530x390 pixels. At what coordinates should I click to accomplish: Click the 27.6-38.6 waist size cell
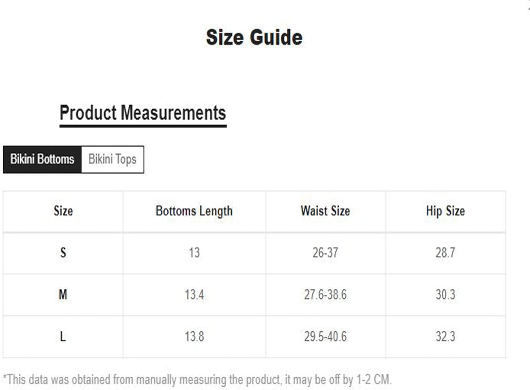[325, 295]
